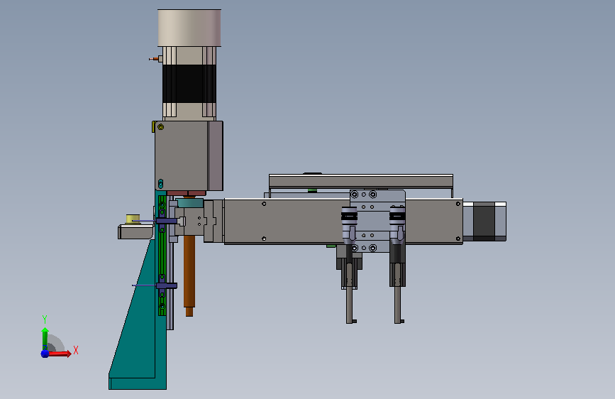Image resolution: width=615 pixels, height=399 pixels.
Task: Click the X label of the coordinate triad
Action: pyautogui.click(x=76, y=350)
